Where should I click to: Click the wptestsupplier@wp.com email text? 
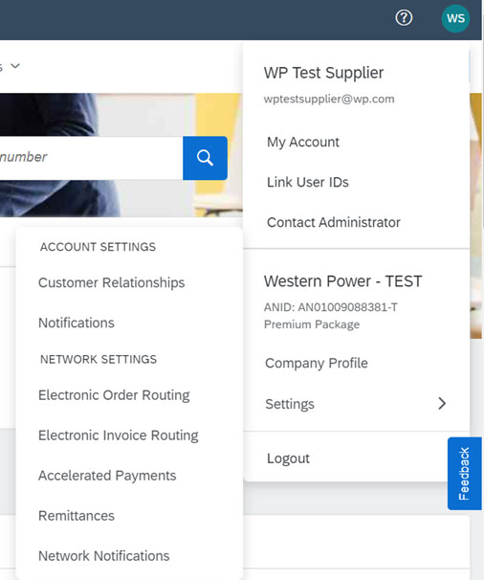coord(329,99)
